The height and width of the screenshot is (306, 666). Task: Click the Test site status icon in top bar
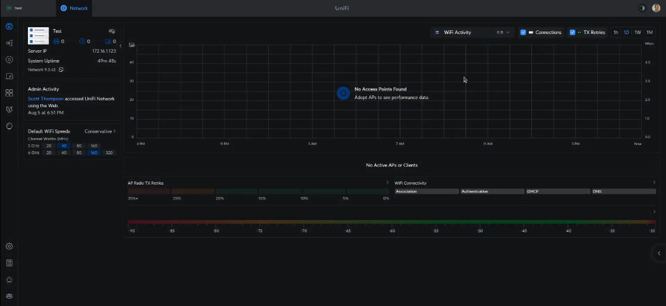(9, 8)
